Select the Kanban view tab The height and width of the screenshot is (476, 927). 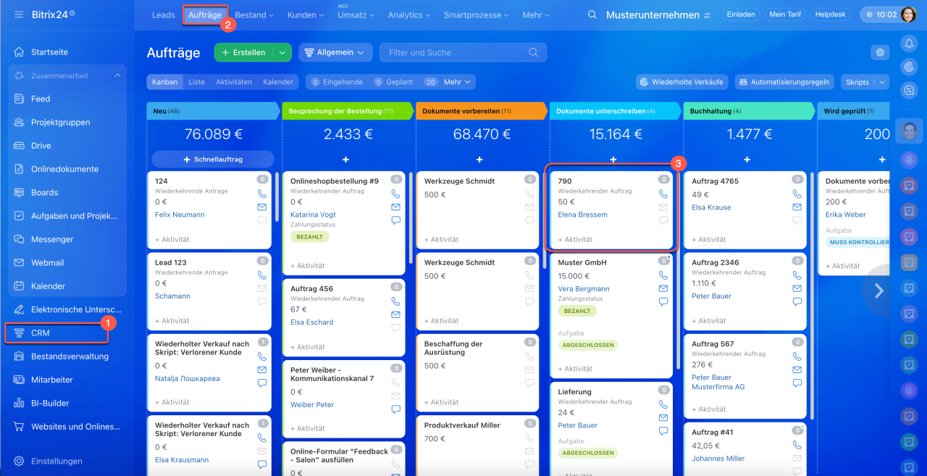pos(165,82)
